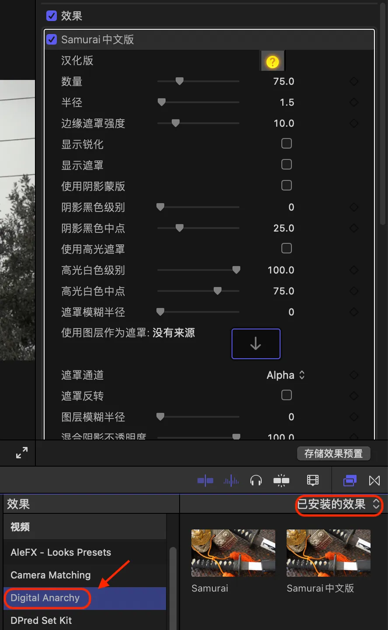Click the headphones solo icon
388x630 pixels.
point(256,481)
